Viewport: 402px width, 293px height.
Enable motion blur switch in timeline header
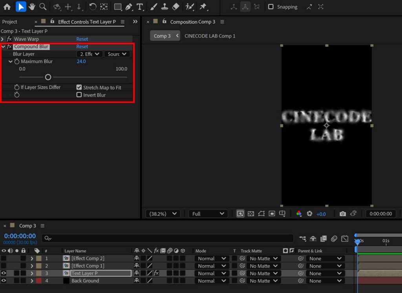[334, 239]
